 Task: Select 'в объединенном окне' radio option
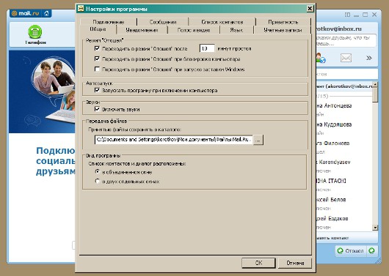97,171
